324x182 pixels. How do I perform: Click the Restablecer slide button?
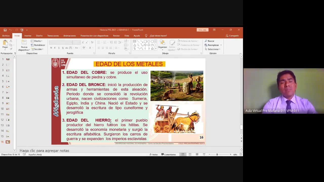click(x=38, y=45)
